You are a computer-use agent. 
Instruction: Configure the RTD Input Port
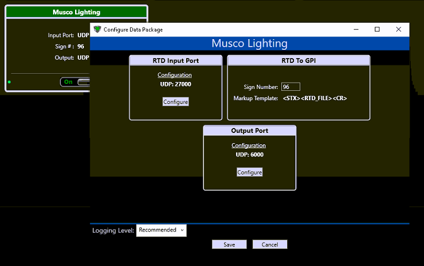point(175,102)
